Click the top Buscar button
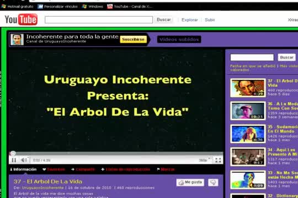 point(164,20)
